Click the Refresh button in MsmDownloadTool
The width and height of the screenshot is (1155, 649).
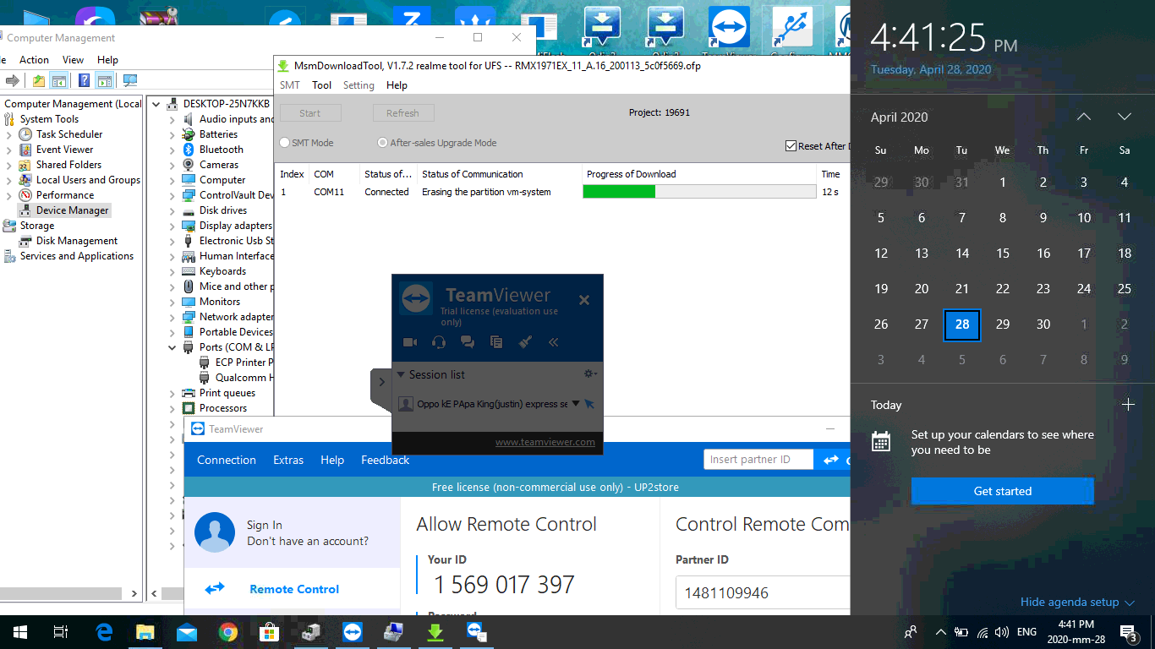(403, 113)
